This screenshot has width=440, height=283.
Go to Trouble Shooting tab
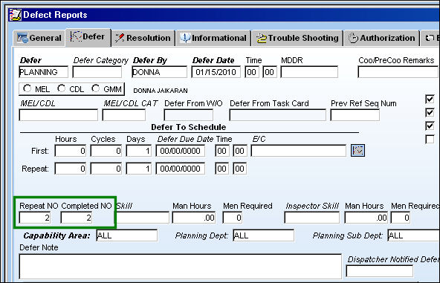click(x=297, y=38)
